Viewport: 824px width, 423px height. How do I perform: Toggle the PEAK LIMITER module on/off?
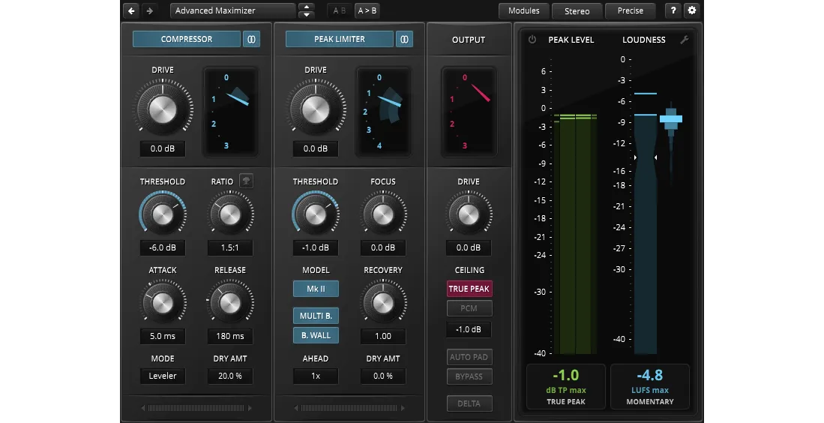[x=340, y=39]
